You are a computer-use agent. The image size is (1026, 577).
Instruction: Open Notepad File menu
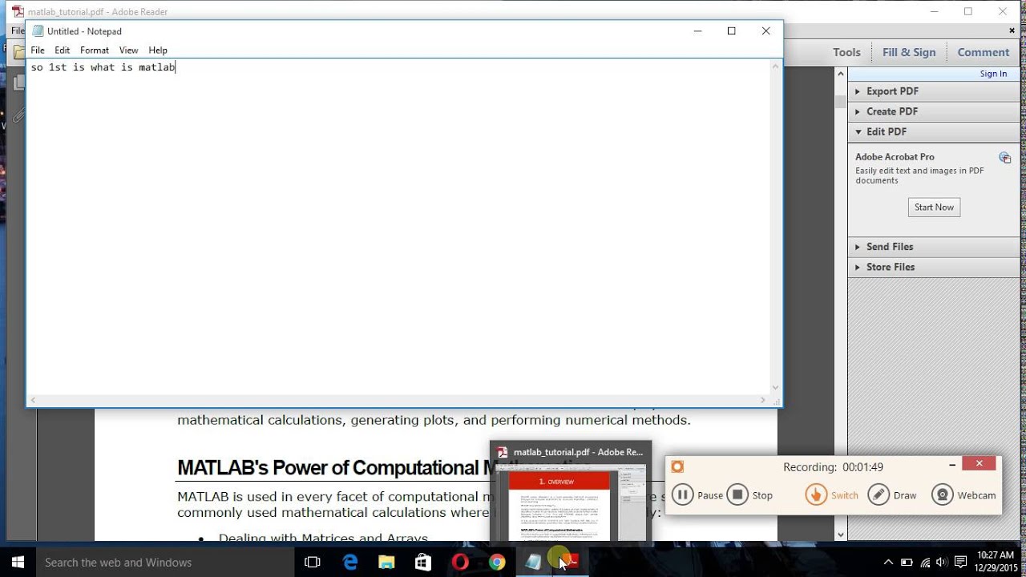38,50
